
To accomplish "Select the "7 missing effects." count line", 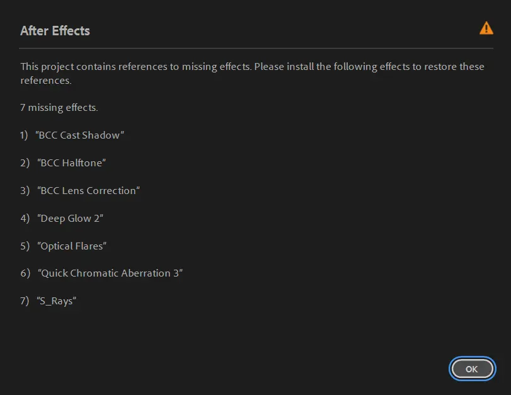I will pyautogui.click(x=59, y=108).
